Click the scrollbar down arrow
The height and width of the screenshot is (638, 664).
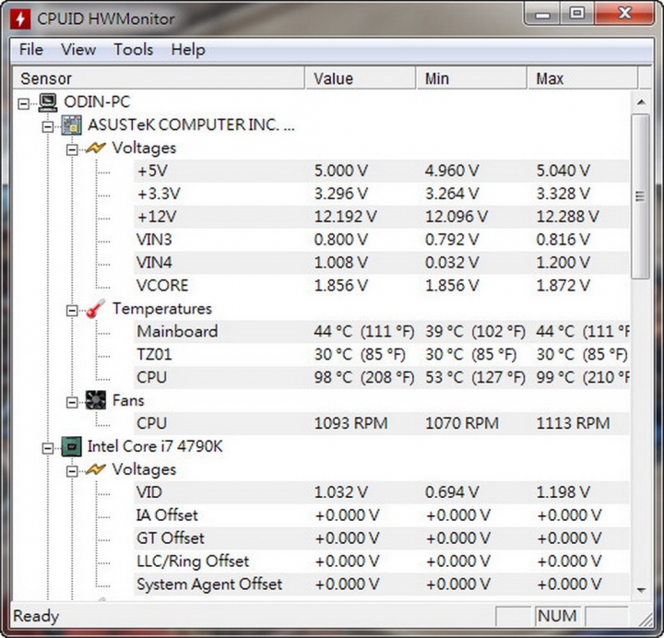tap(641, 590)
